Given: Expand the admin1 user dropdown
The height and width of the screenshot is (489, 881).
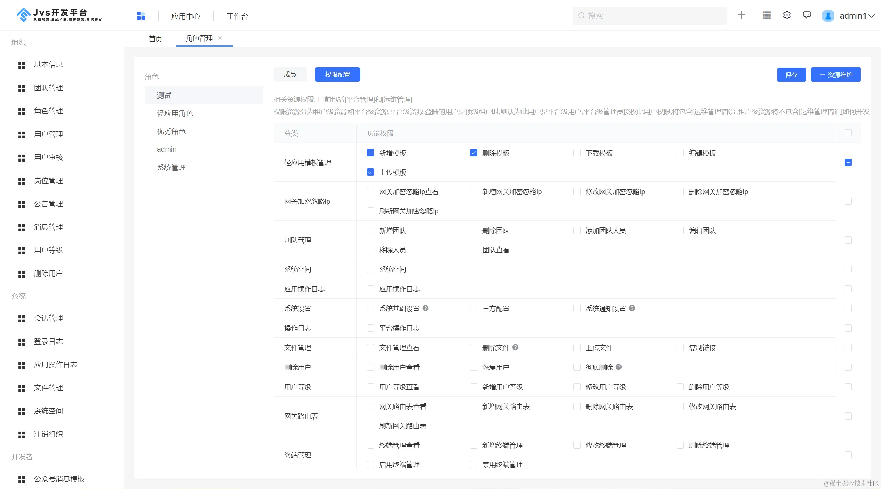Looking at the screenshot, I should click(856, 16).
